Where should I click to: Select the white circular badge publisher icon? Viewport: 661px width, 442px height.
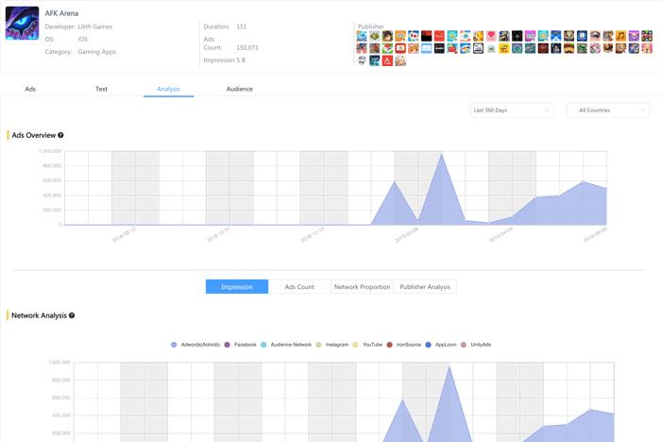point(362,60)
